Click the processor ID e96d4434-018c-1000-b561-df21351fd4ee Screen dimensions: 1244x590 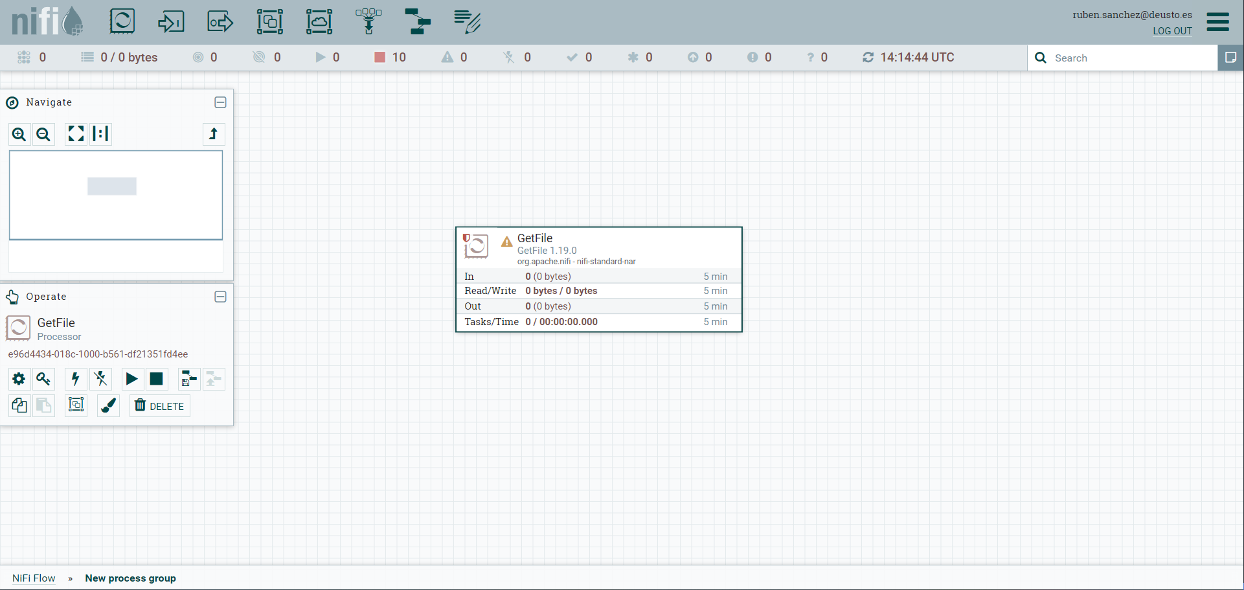coord(98,354)
